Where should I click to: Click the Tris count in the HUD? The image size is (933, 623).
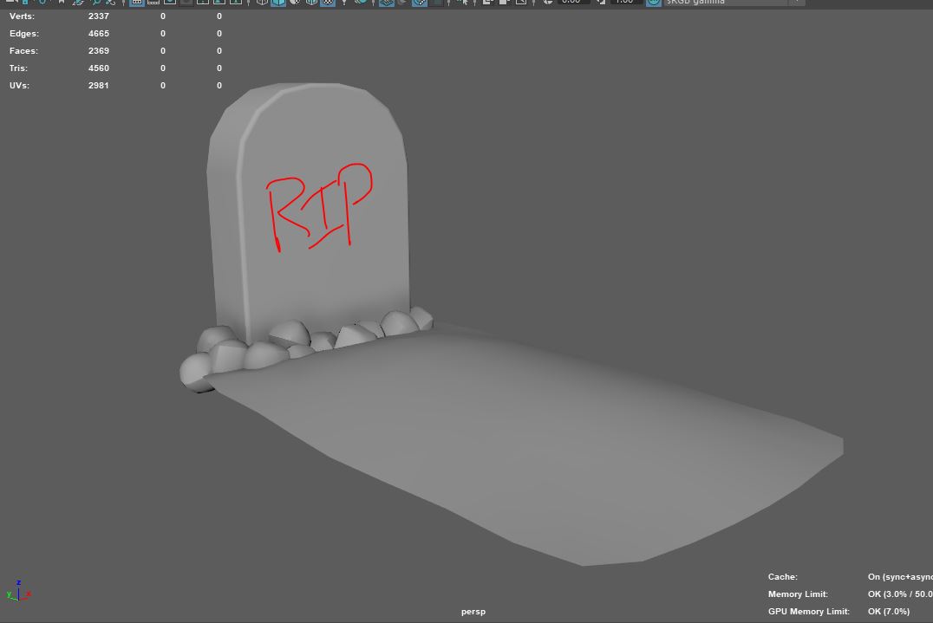[99, 68]
